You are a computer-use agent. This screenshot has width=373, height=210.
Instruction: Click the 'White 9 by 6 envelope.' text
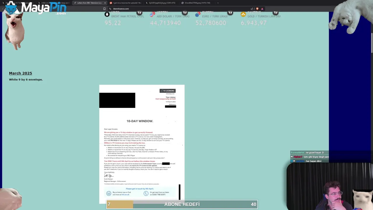pos(26,79)
